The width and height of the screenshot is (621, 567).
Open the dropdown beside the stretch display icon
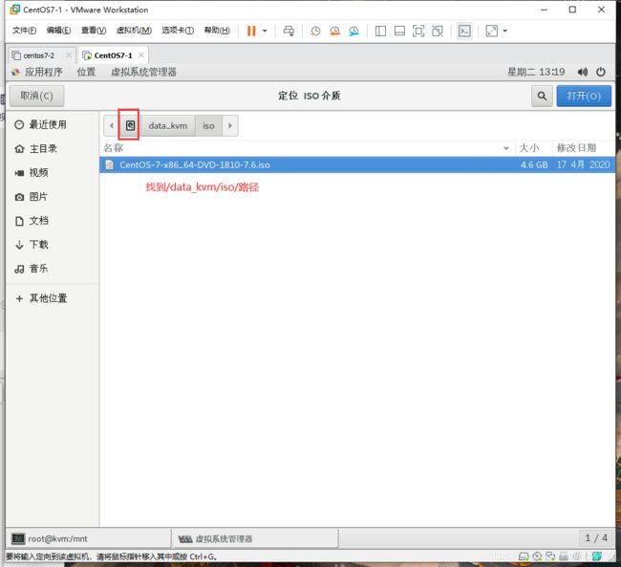(x=505, y=31)
